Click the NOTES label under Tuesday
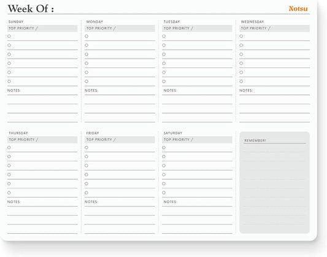The image size is (327, 257). (170, 90)
